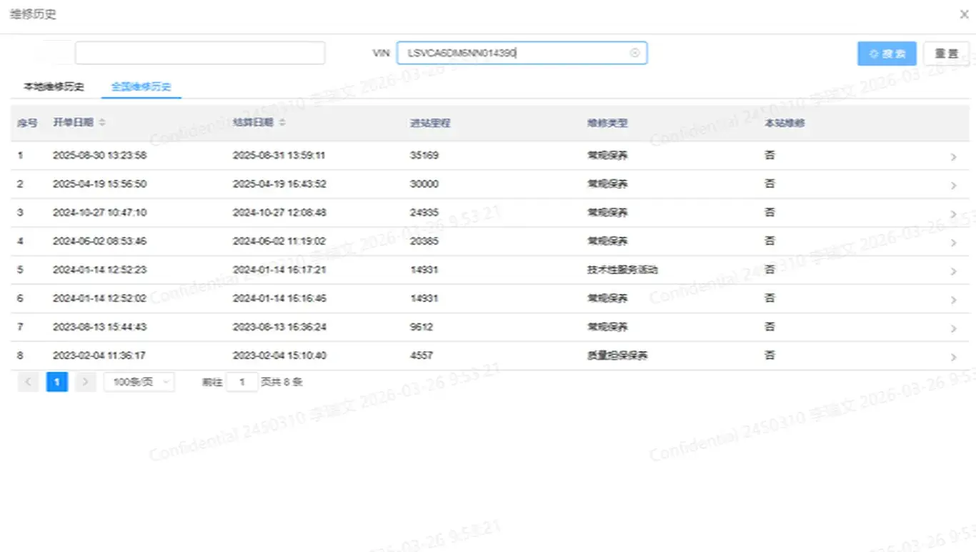Go to previous page arrow

click(x=28, y=382)
